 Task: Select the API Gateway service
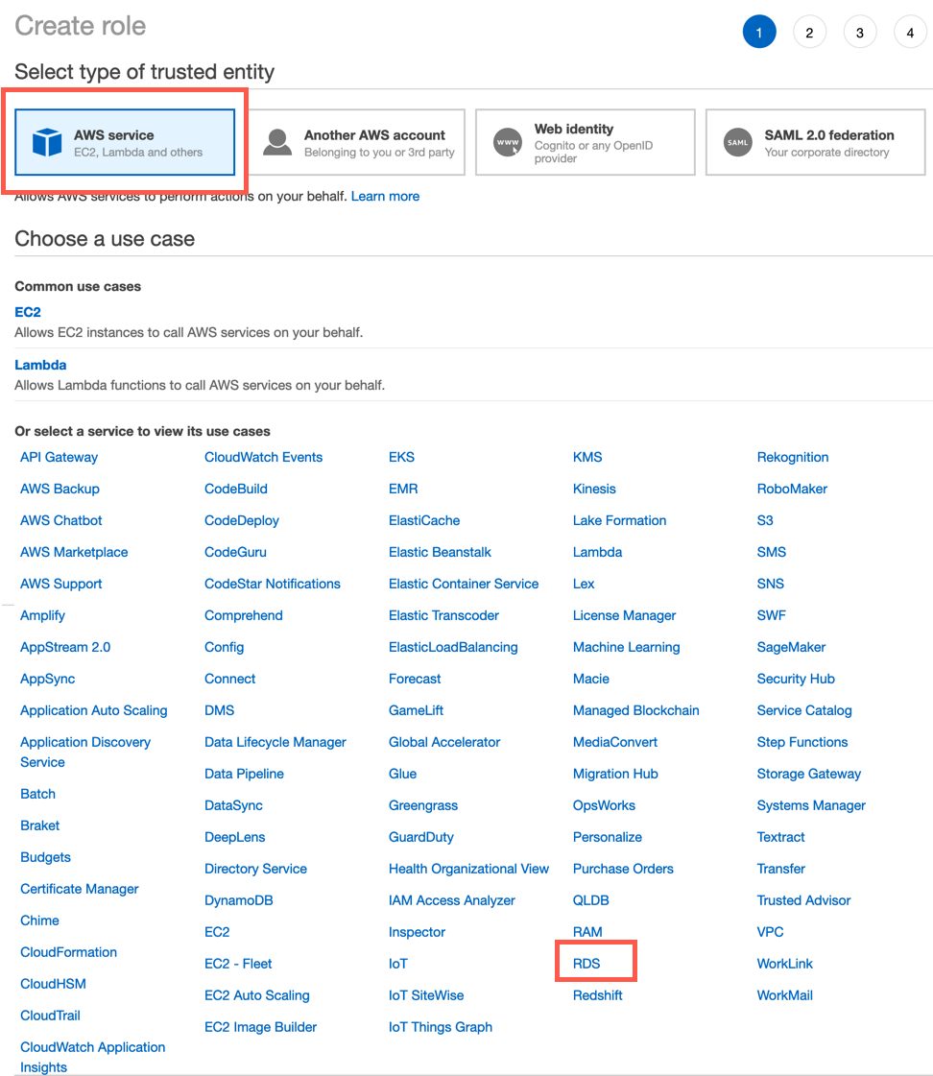pos(59,457)
